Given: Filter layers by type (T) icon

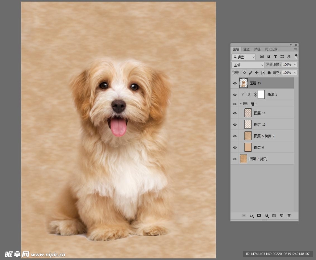Looking at the screenshot, I should click(x=275, y=57).
